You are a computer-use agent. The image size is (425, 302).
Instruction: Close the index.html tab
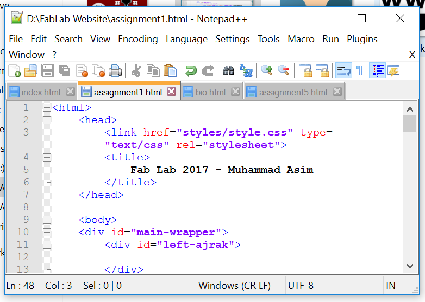(70, 92)
